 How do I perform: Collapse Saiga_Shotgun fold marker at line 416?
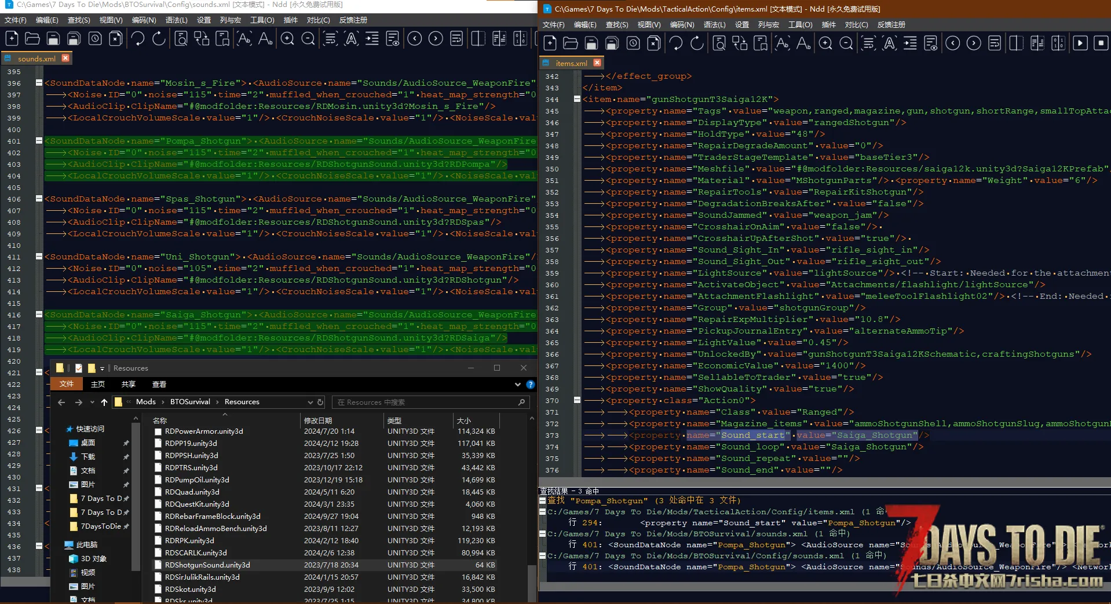[39, 314]
